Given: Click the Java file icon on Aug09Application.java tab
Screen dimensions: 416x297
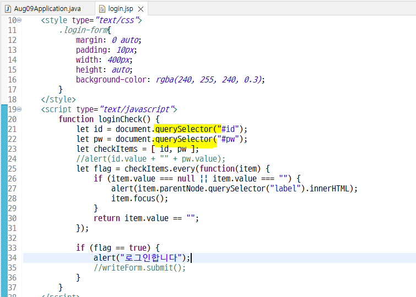Looking at the screenshot, I should 8,9.
